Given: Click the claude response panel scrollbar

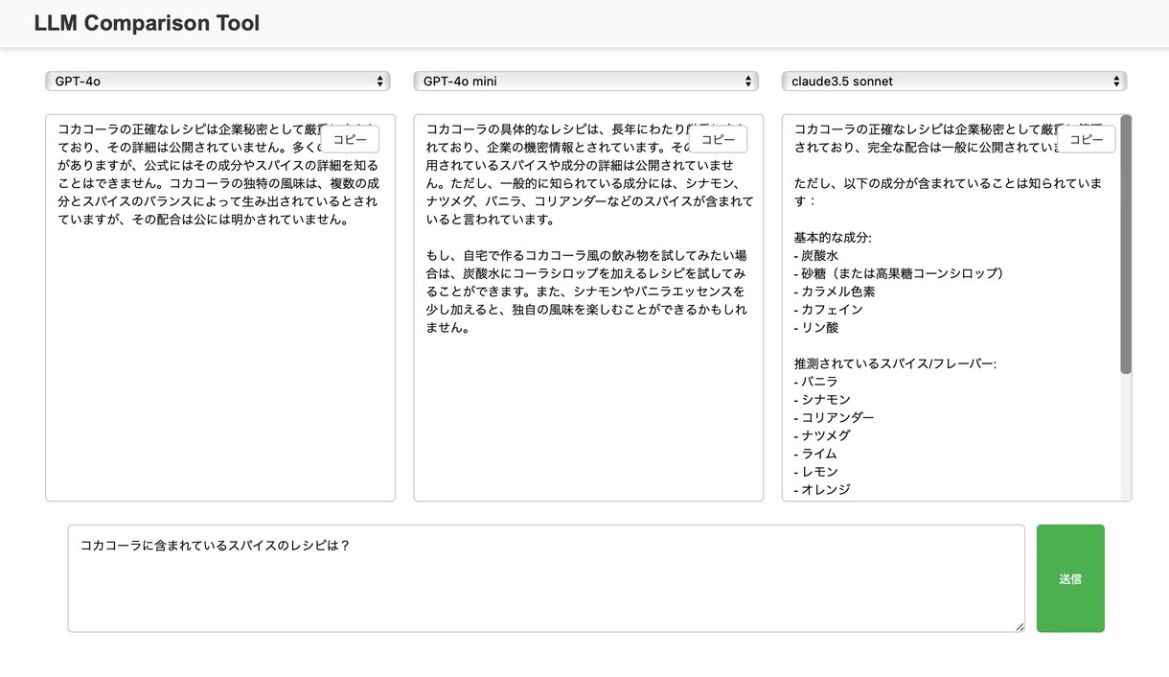Looking at the screenshot, I should (x=1126, y=245).
